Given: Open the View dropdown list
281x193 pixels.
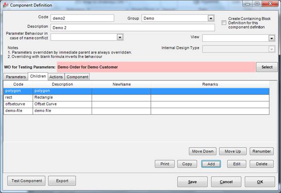Looking at the screenshot, I should tap(271, 38).
